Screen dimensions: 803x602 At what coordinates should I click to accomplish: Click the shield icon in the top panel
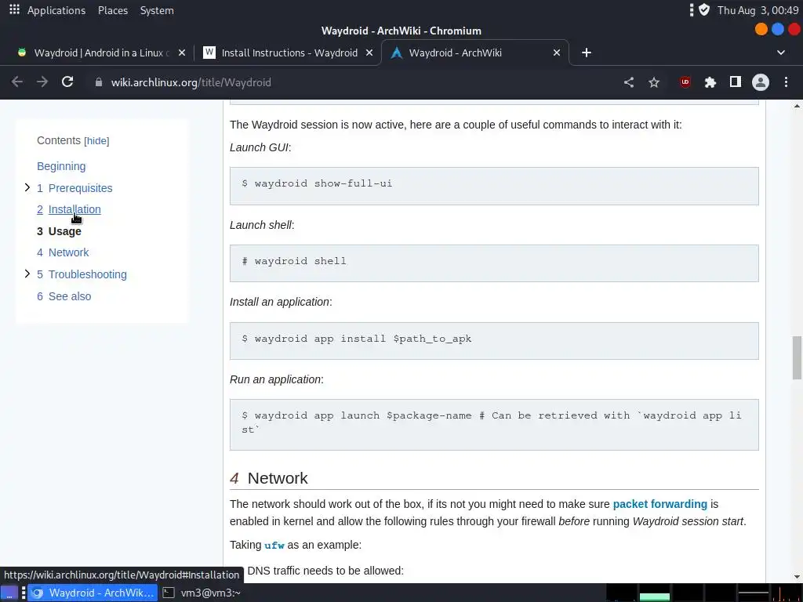click(704, 9)
